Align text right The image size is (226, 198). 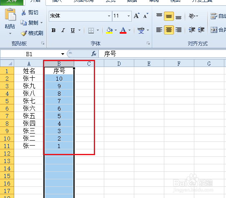click(178, 30)
